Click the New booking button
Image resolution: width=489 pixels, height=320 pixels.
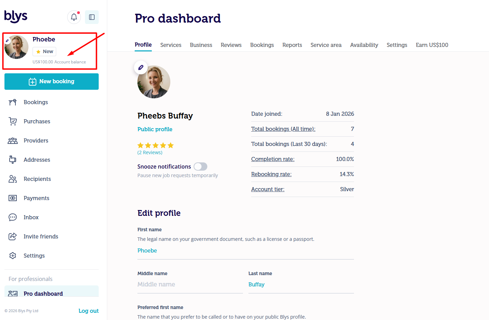(51, 82)
